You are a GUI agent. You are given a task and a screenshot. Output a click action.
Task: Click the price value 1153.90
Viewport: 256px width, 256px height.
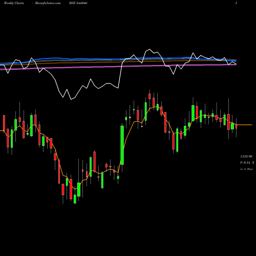pyautogui.click(x=246, y=156)
